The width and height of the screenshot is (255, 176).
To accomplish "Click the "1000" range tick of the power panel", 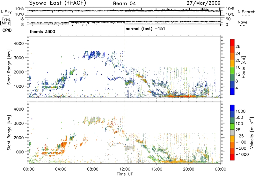I will 19,86.
